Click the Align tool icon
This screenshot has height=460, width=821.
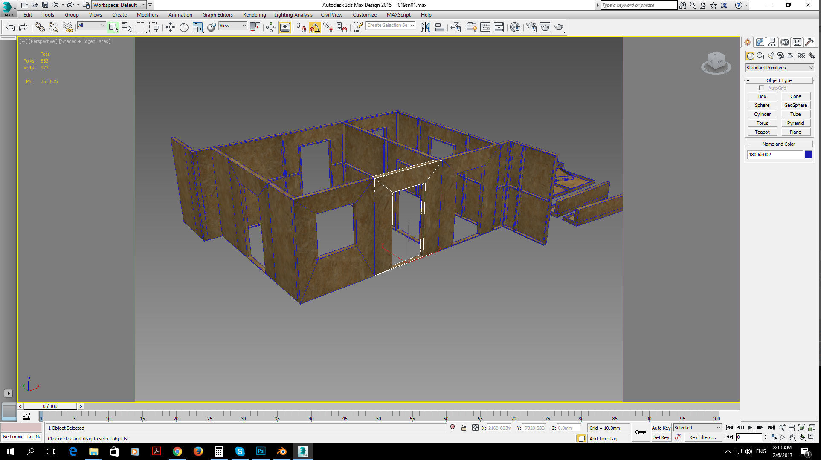(x=439, y=27)
